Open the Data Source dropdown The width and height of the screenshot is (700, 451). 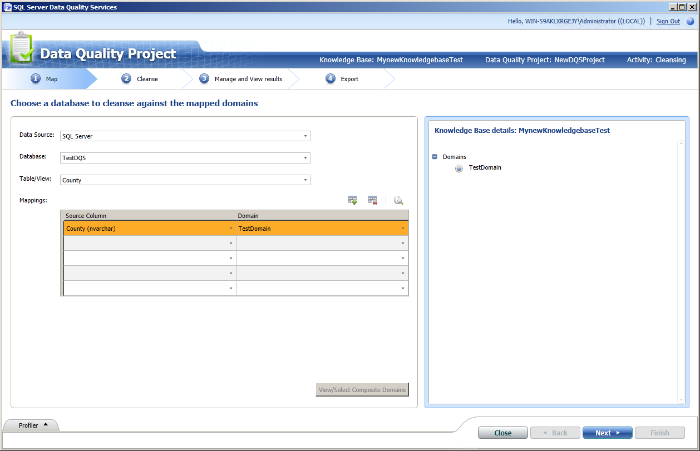coord(305,136)
